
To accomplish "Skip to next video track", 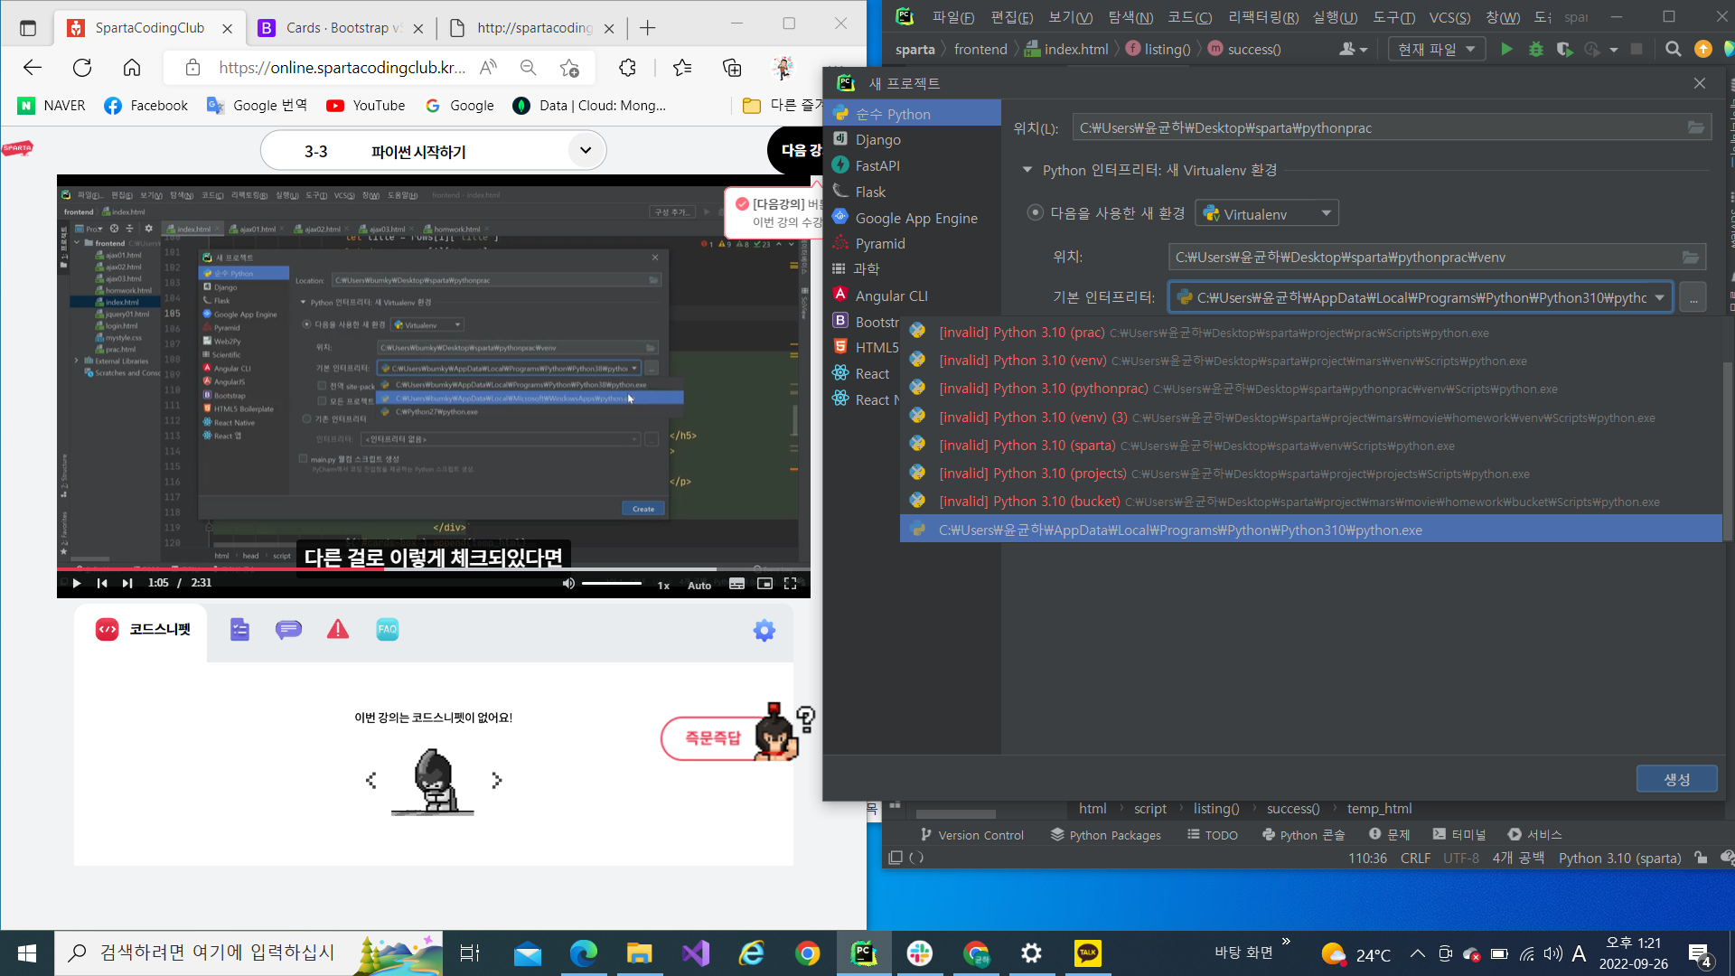I will click(x=127, y=583).
